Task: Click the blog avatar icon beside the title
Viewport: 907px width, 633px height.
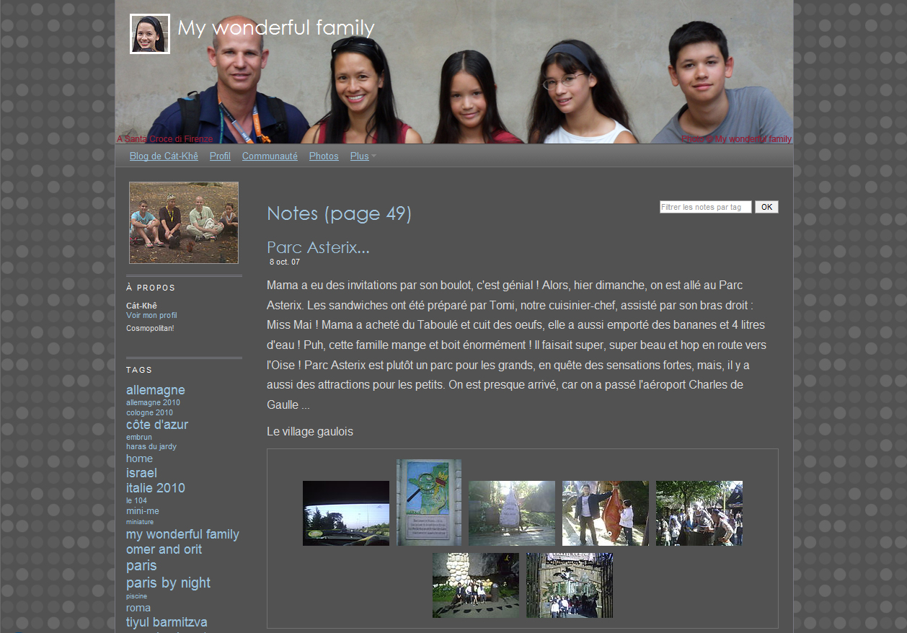Action: click(150, 34)
